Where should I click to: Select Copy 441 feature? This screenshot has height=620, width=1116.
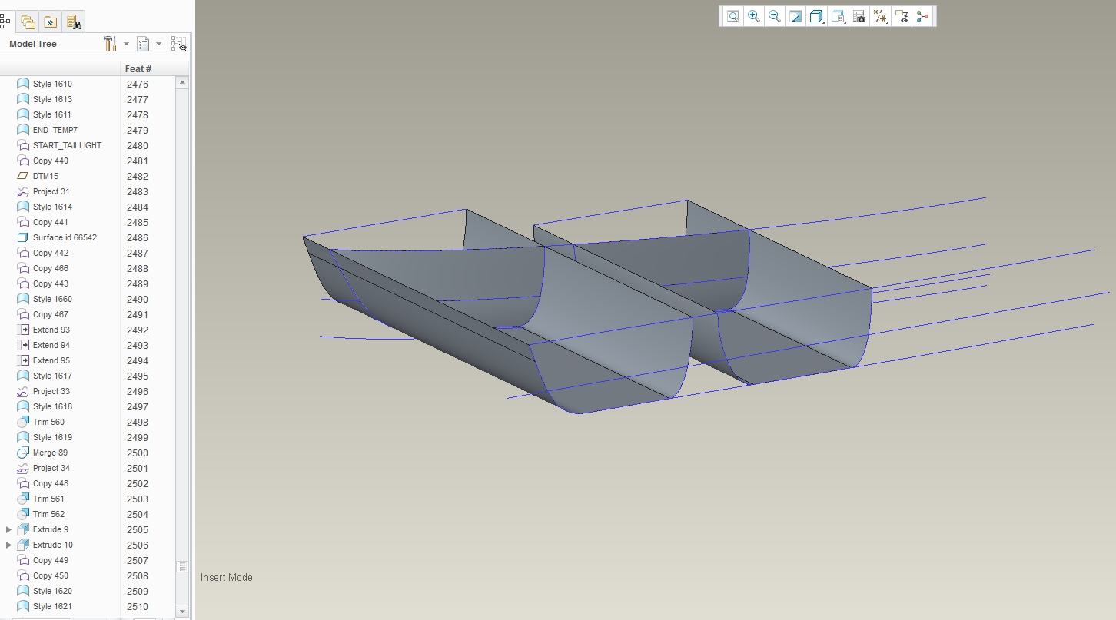(x=51, y=222)
